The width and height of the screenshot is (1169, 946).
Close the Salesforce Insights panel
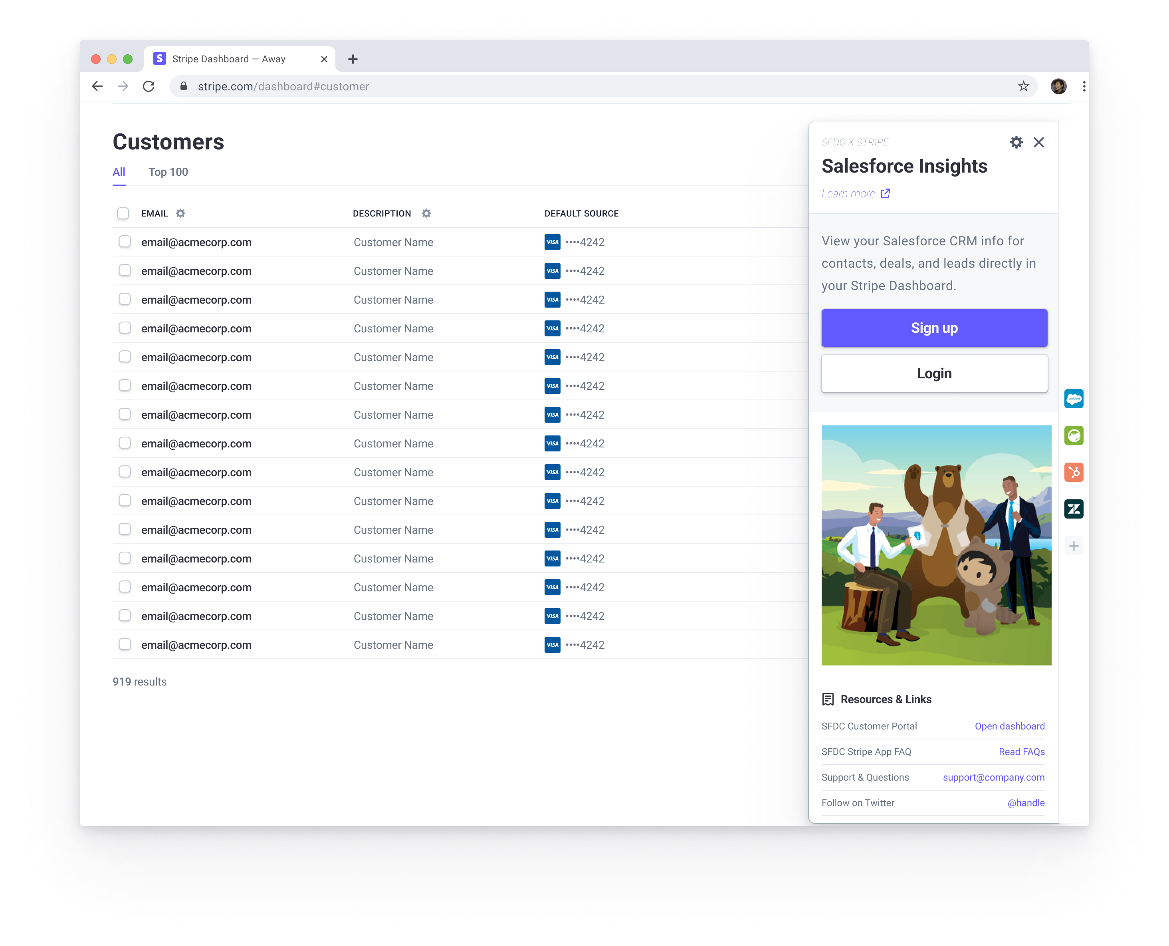pos(1038,142)
